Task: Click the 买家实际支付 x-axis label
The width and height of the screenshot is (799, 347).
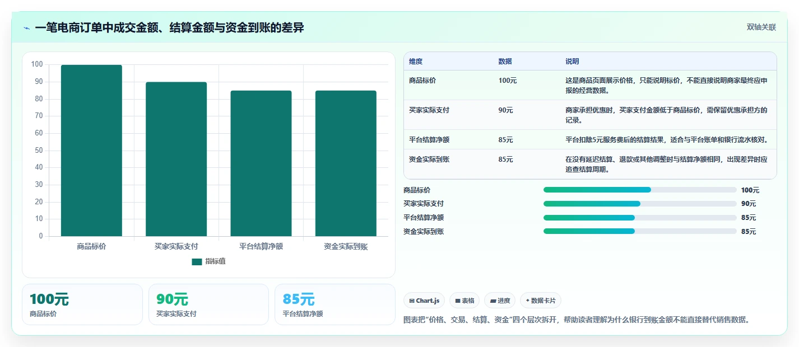Action: coord(176,246)
